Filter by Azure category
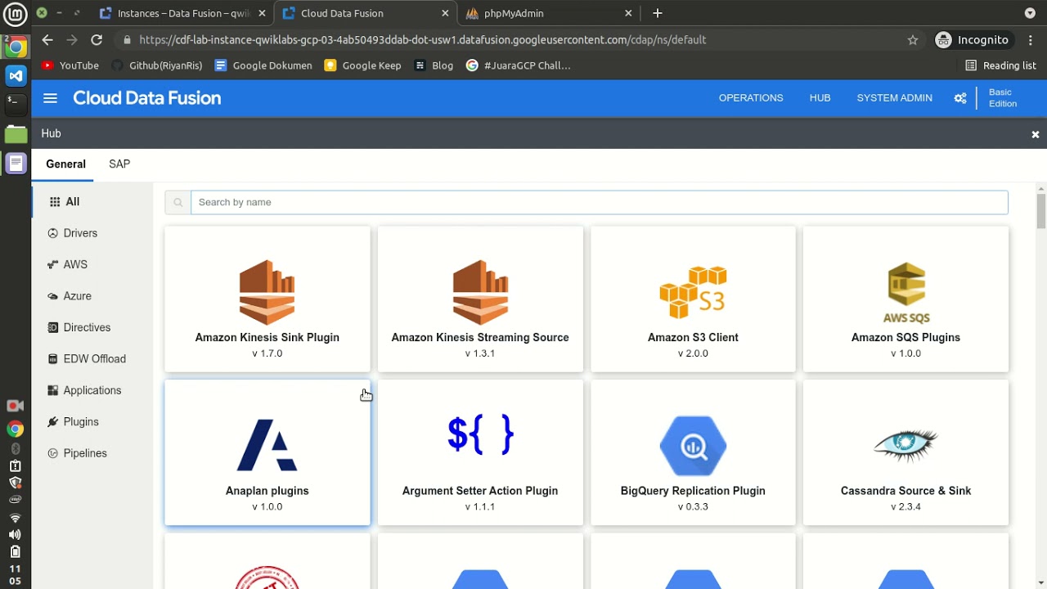 (78, 296)
